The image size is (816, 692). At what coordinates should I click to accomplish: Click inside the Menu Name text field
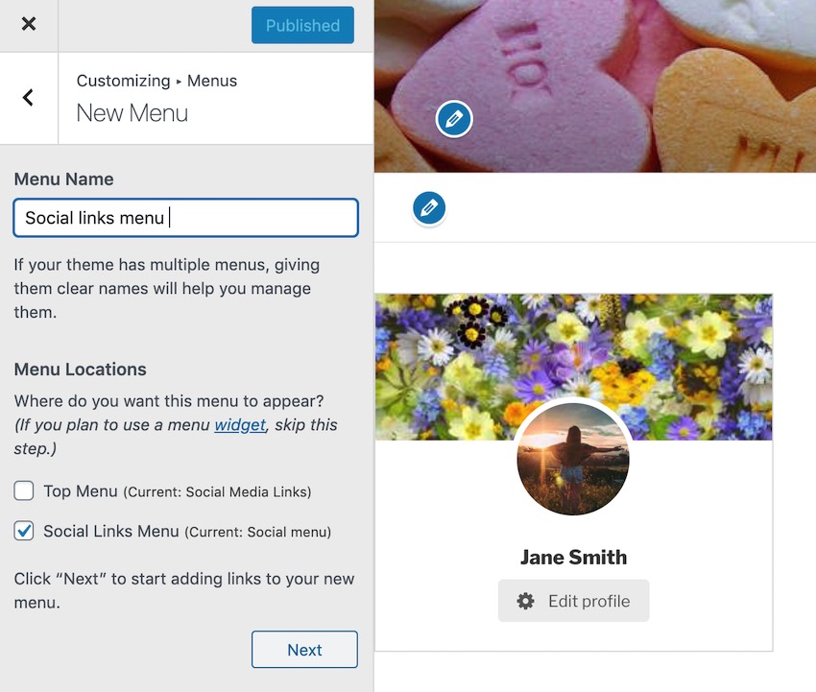[x=185, y=218]
